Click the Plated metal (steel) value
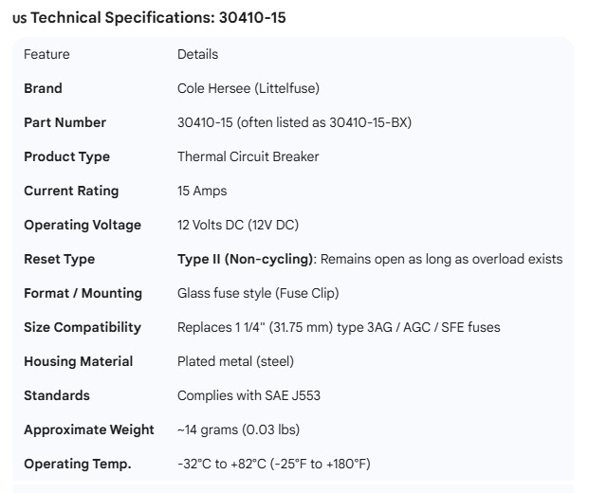This screenshot has width=589, height=493. pyautogui.click(x=235, y=361)
